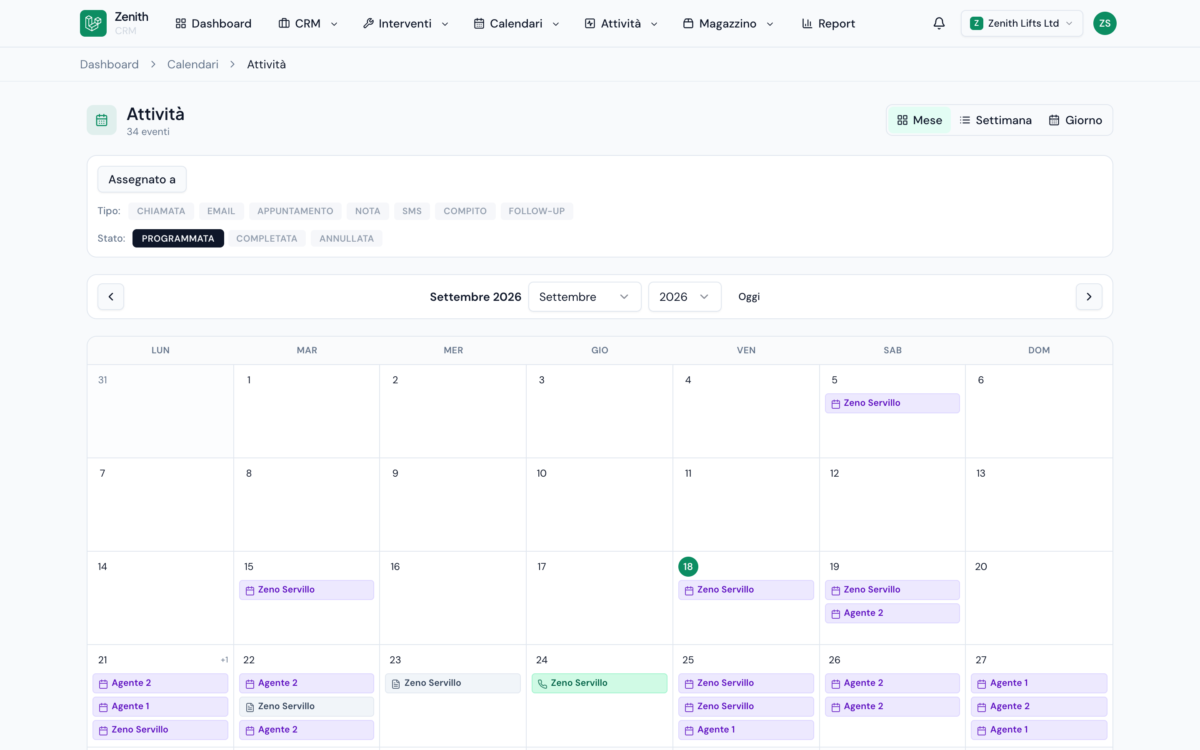Open Zeno Servillo appointment on 19

coord(892,590)
